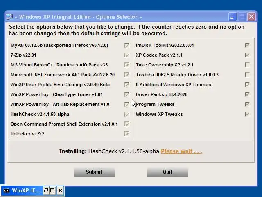Viewport: 262px width, 197px height.
Task: Click the Unlocker v1.9.2 label
Action: pyautogui.click(x=27, y=134)
